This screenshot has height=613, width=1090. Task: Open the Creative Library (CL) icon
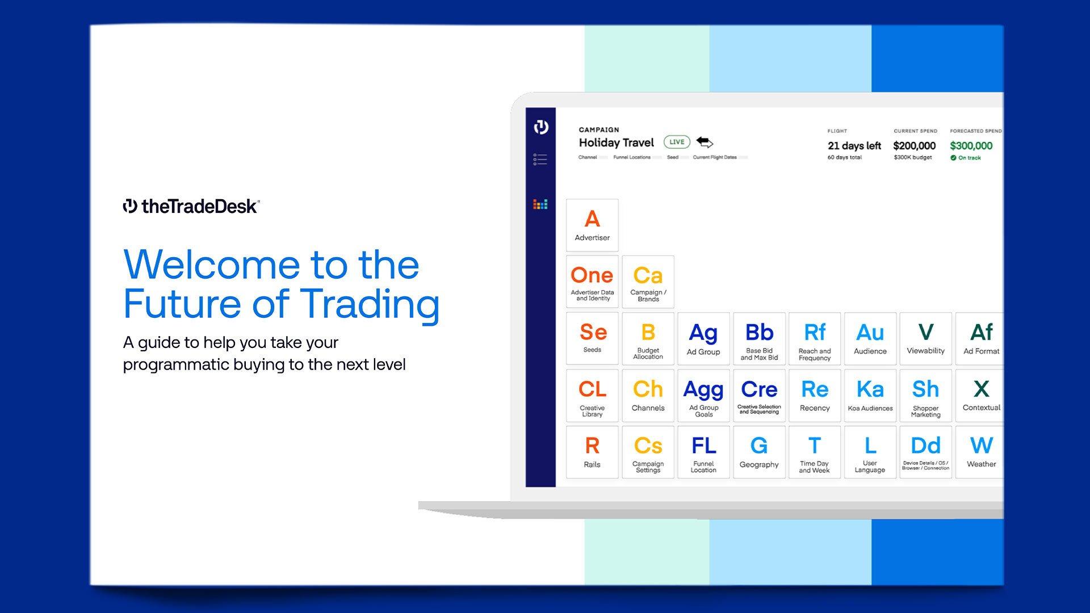pos(592,395)
